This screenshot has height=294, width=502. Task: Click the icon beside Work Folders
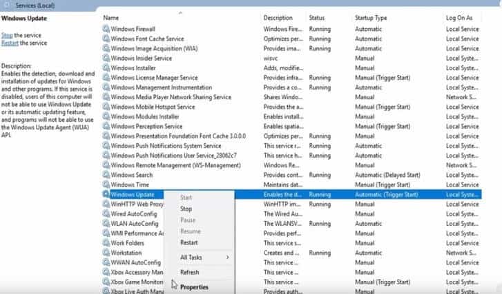point(106,243)
